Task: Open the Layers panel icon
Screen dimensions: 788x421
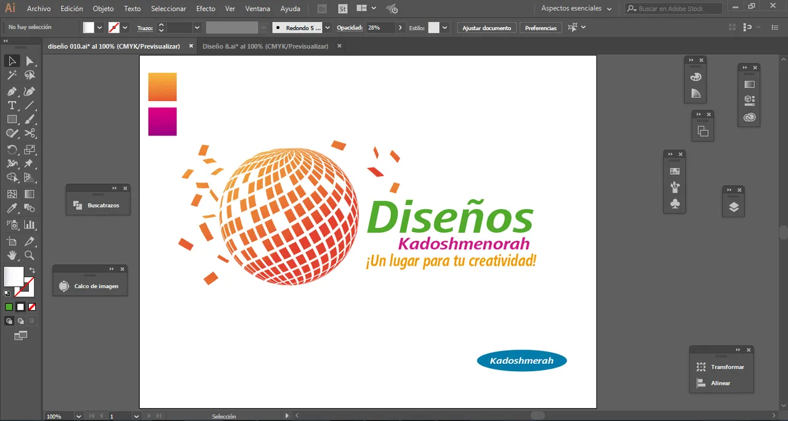Action: [x=733, y=207]
